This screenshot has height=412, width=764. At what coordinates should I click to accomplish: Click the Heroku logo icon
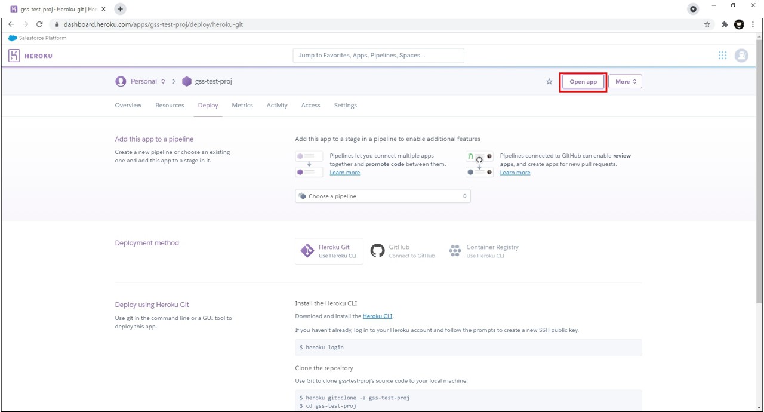click(x=14, y=56)
